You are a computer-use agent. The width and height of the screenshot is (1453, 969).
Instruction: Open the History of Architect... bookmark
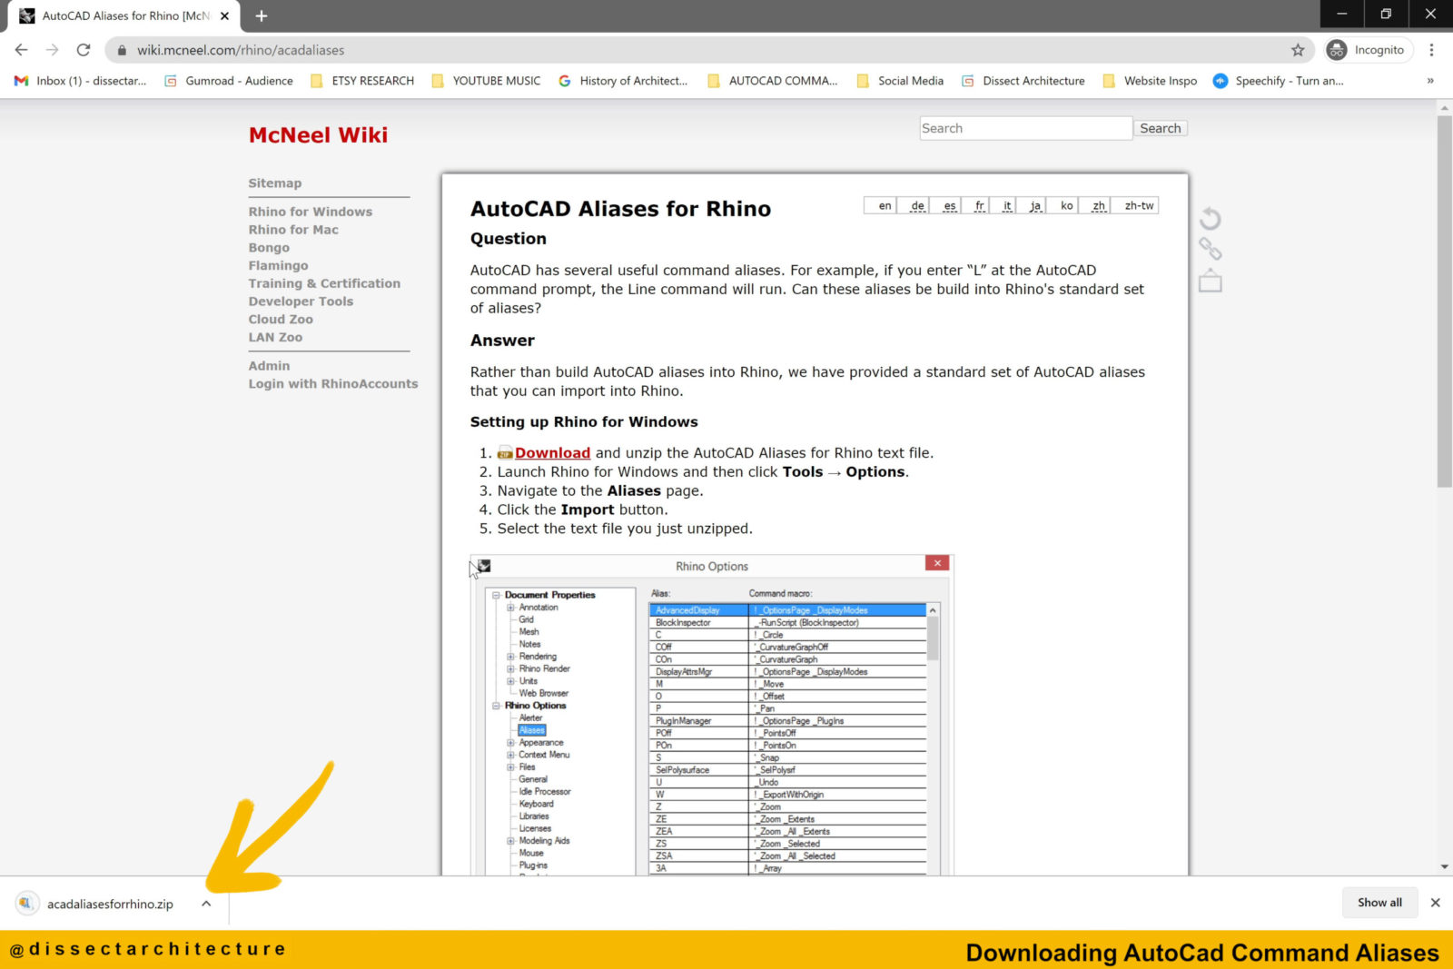click(x=623, y=81)
